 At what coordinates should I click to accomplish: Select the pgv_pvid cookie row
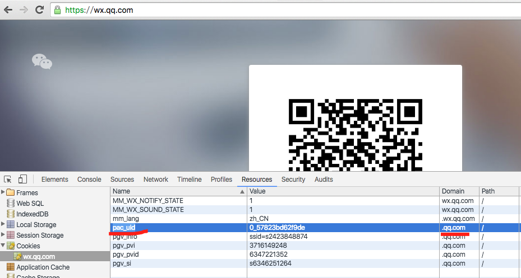coord(315,255)
